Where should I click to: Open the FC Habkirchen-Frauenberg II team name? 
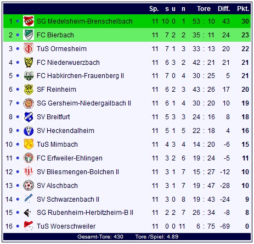coord(80,76)
